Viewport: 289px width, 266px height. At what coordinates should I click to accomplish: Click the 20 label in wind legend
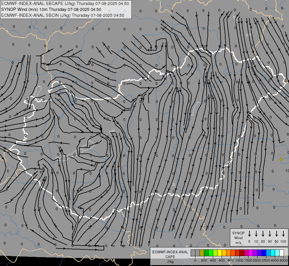pyautogui.click(x=263, y=241)
